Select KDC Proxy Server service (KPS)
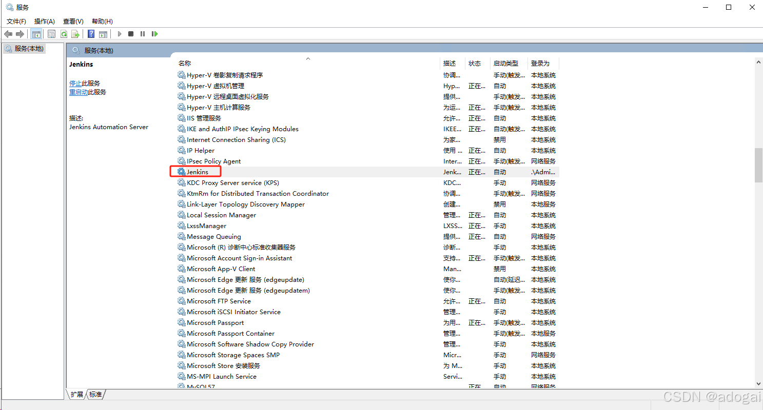This screenshot has width=763, height=410. click(367, 182)
